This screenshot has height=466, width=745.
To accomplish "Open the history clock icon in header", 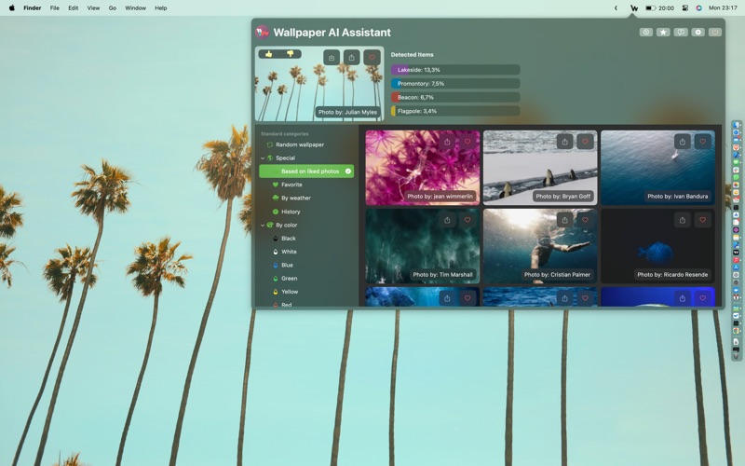I will pos(645,32).
